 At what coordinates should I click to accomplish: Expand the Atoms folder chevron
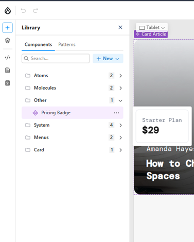[x=120, y=76]
